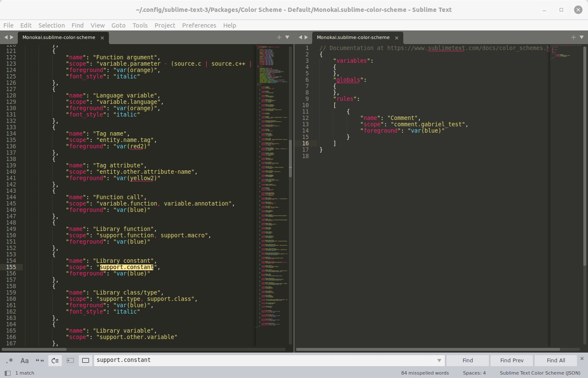Add new tab in left pane

tap(279, 37)
